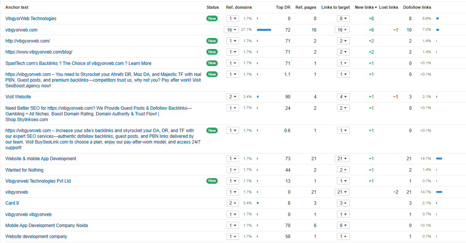Sort by Dofollow links column header
The image size is (466, 243).
click(x=417, y=7)
